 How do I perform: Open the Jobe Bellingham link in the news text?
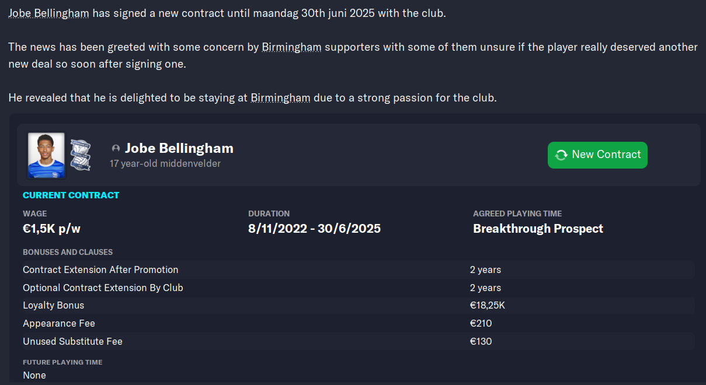coord(48,13)
